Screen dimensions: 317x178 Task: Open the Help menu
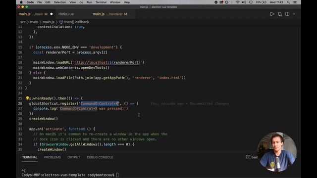(127, 2)
